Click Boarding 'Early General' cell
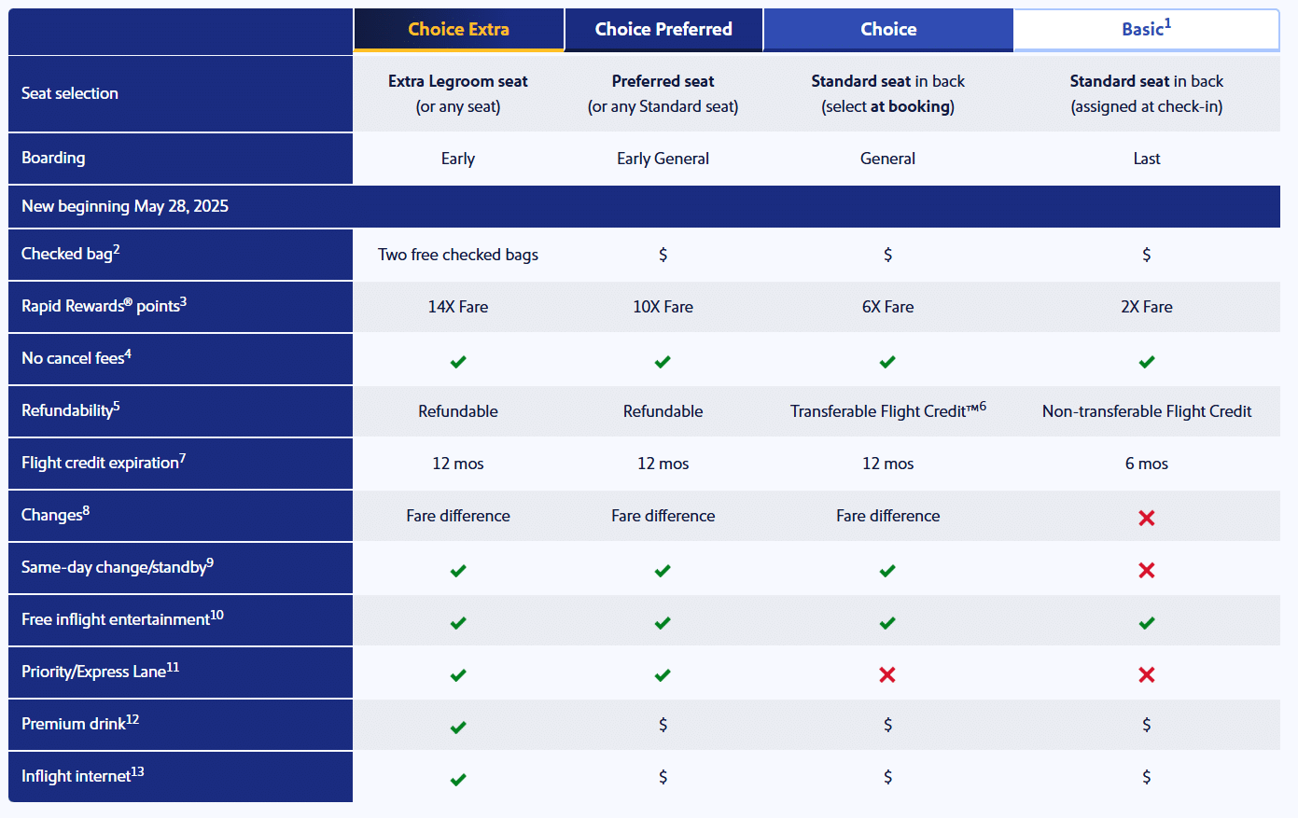The image size is (1298, 818). (x=663, y=159)
